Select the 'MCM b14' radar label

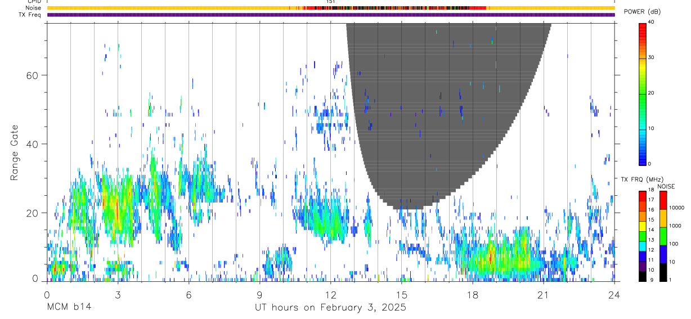(69, 307)
